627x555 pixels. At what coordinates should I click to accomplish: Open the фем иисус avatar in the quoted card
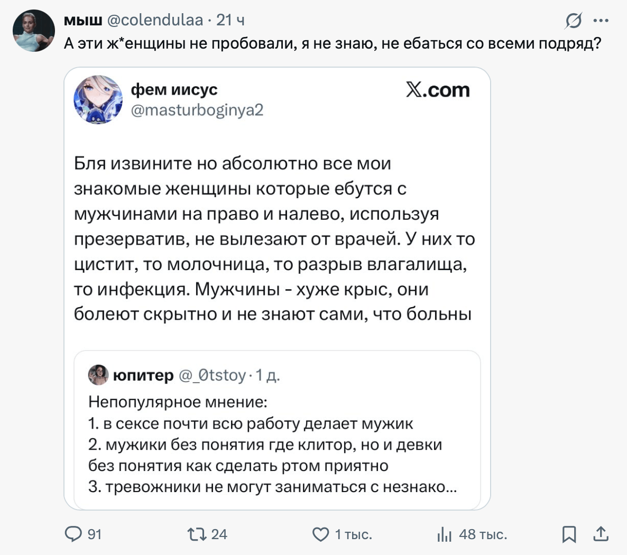[x=98, y=99]
